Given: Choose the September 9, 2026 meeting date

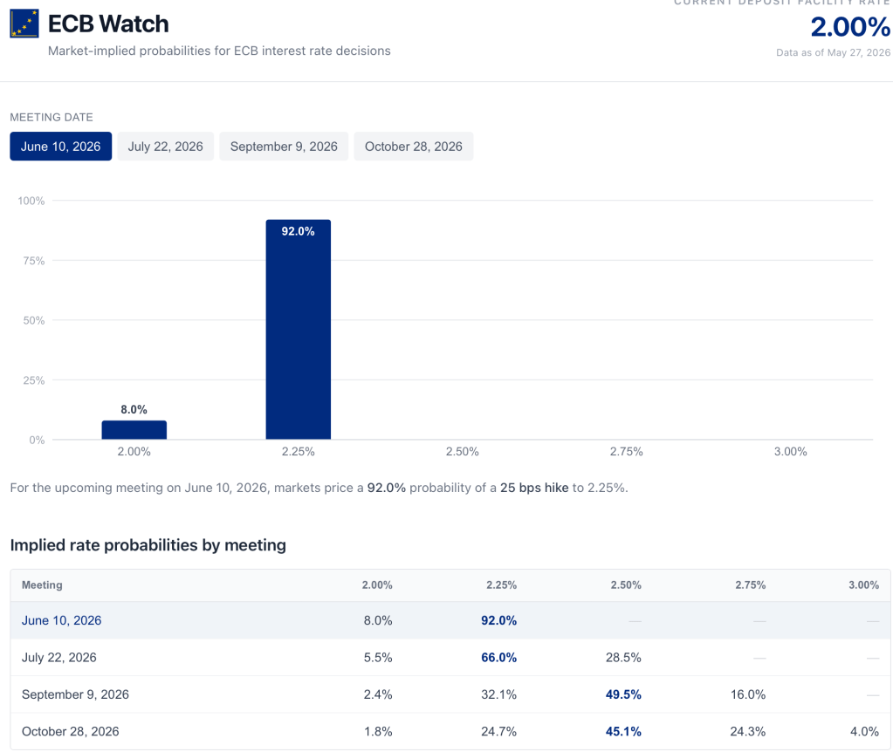Looking at the screenshot, I should click(284, 147).
